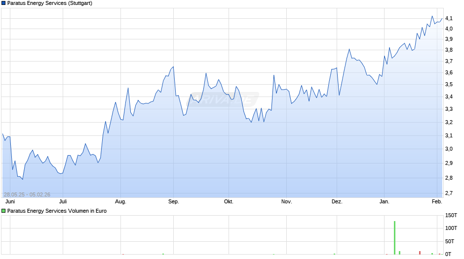
Task: Click the Feb. month label
Action: pyautogui.click(x=437, y=202)
